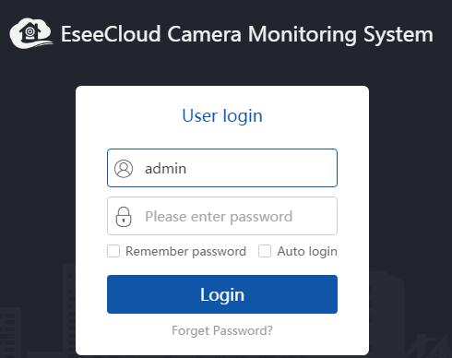Image resolution: width=452 pixels, height=358 pixels.
Task: Click the "Auto login" label text
Action: (x=307, y=251)
